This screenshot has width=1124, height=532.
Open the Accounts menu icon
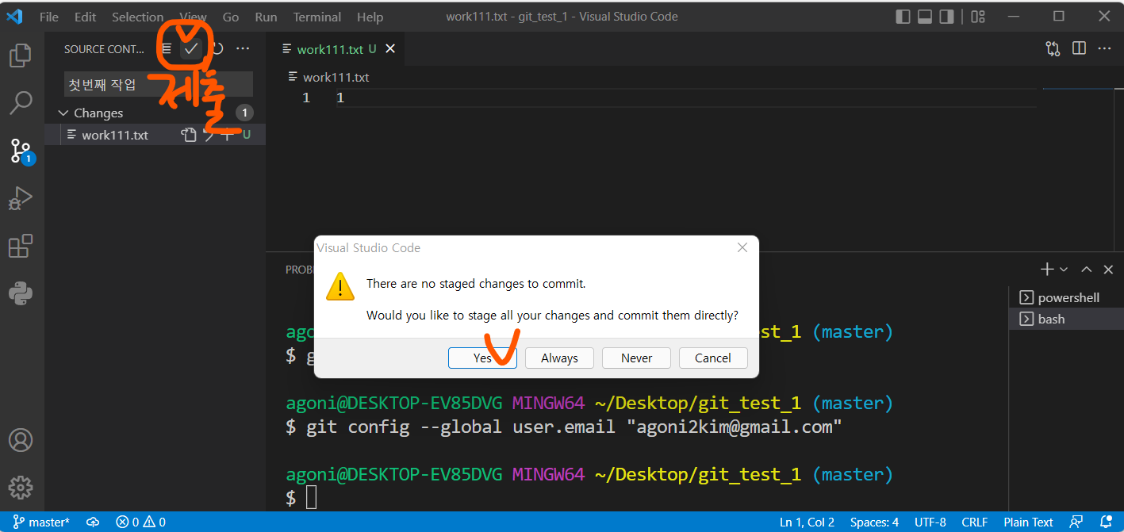pyautogui.click(x=21, y=440)
